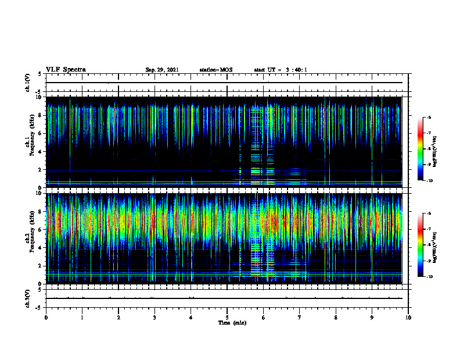Image resolution: width=460 pixels, height=356 pixels.
Task: Click time axis tick label "1"
Action: tap(82, 318)
